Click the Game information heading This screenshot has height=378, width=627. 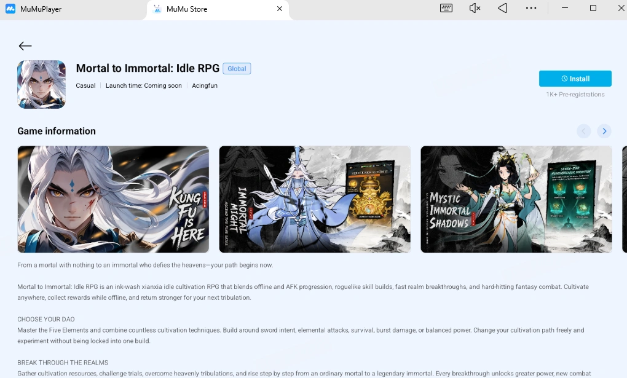point(57,131)
